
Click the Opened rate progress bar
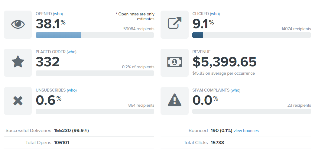tap(95, 35)
